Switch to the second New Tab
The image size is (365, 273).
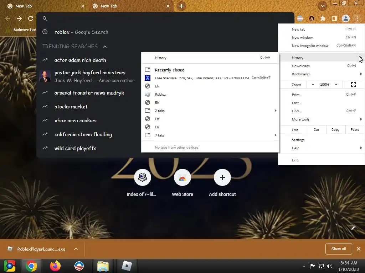coord(130,6)
